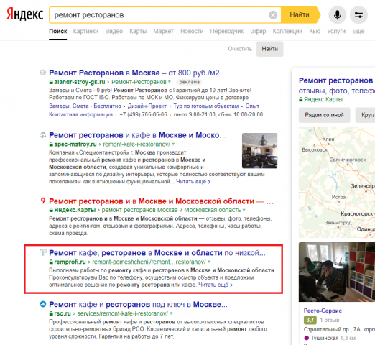Open result Ремонт Ресторанов в Москве от 800 руб
Viewport: 375px width, 345px height.
134,73
